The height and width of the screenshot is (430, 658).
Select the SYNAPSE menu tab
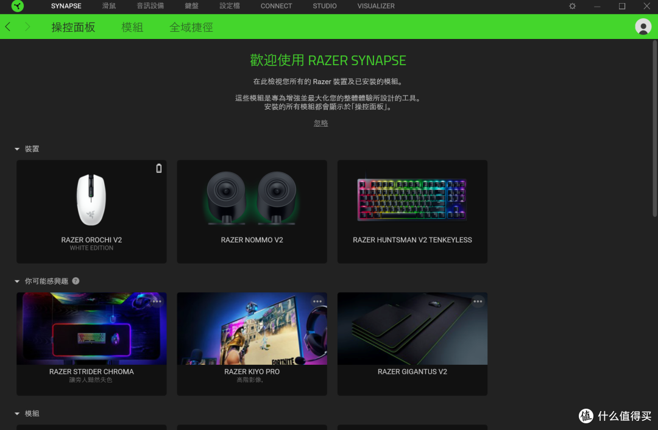66,6
